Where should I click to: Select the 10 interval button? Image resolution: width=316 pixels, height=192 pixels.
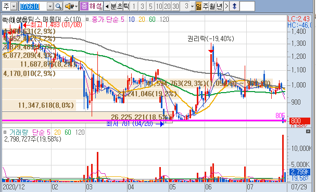[159, 6]
